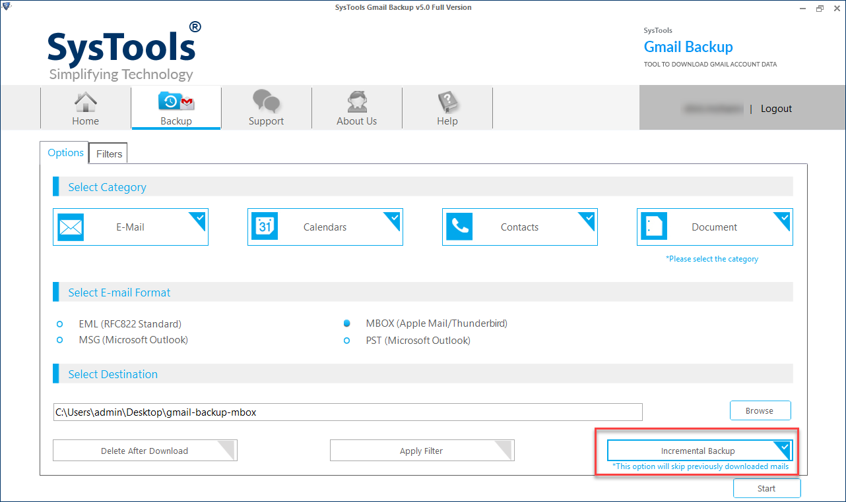Click the Select E-mail Format heading

click(119, 293)
